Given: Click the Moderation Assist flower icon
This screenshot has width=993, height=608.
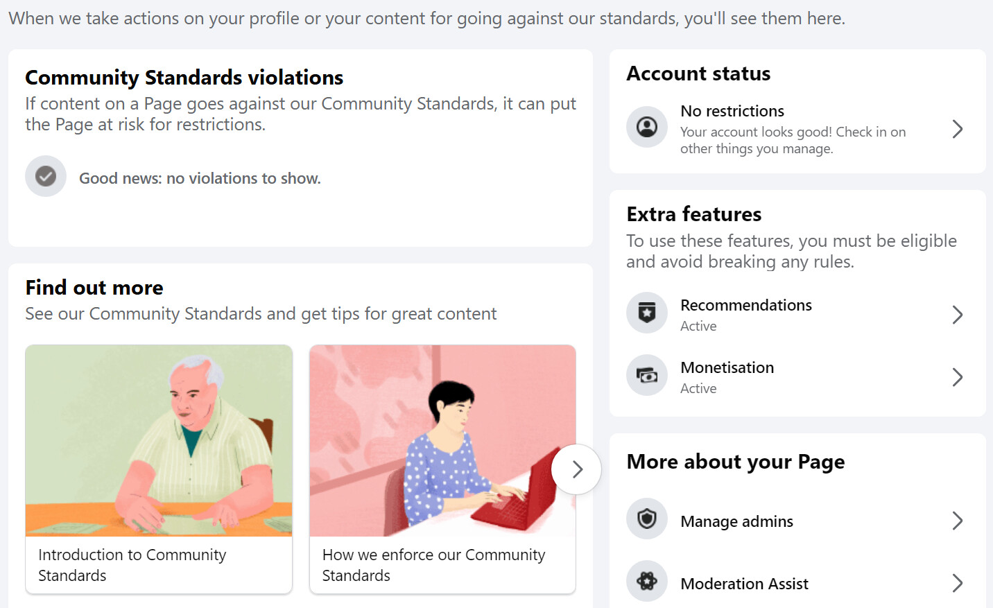Looking at the screenshot, I should (647, 581).
